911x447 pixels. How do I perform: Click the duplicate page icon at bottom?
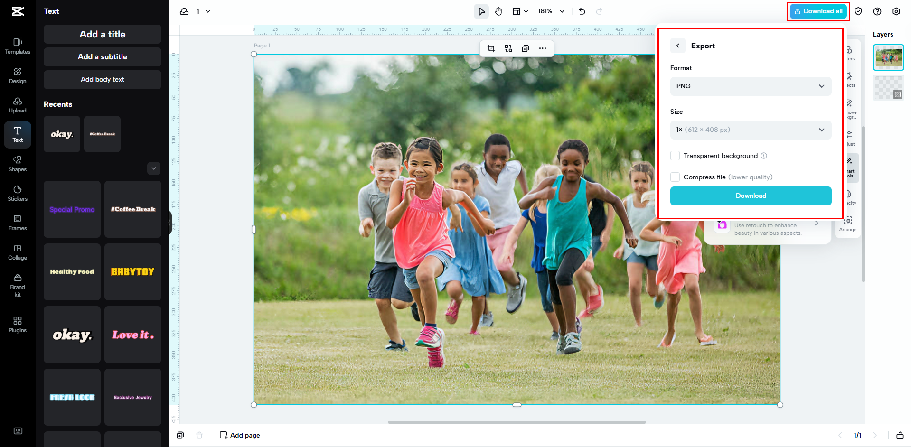180,435
